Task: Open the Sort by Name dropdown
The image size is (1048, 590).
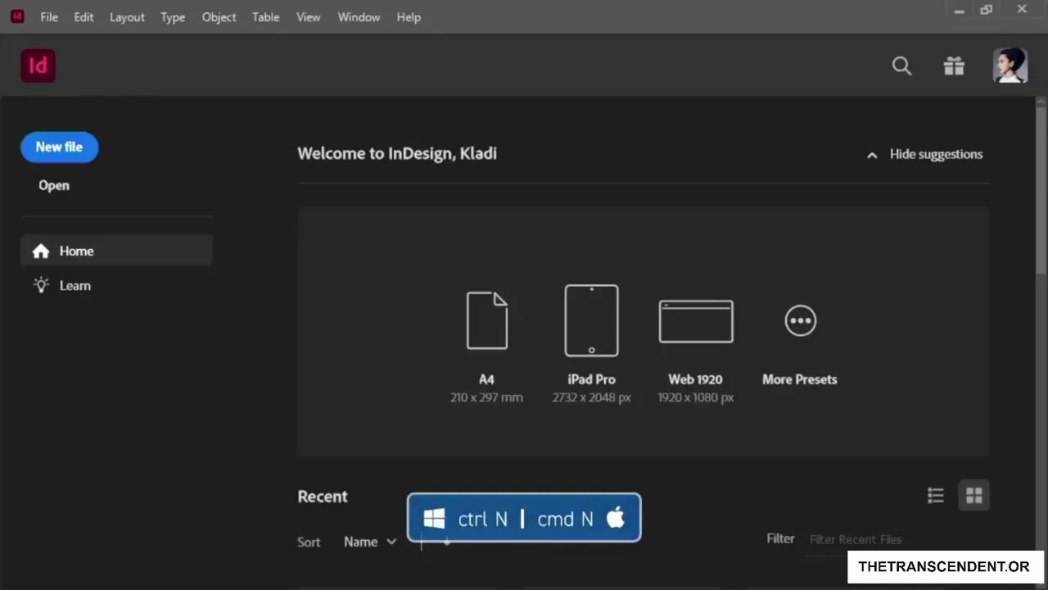Action: [370, 542]
